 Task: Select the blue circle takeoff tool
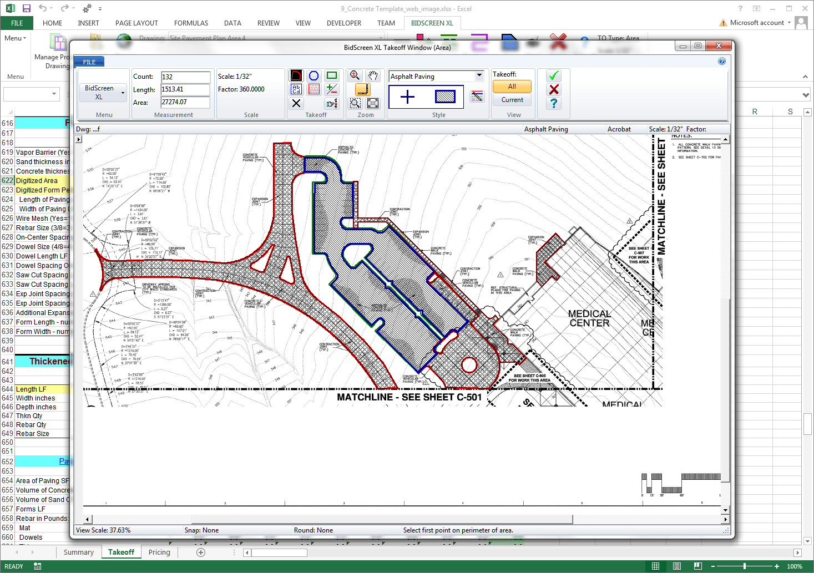point(314,75)
